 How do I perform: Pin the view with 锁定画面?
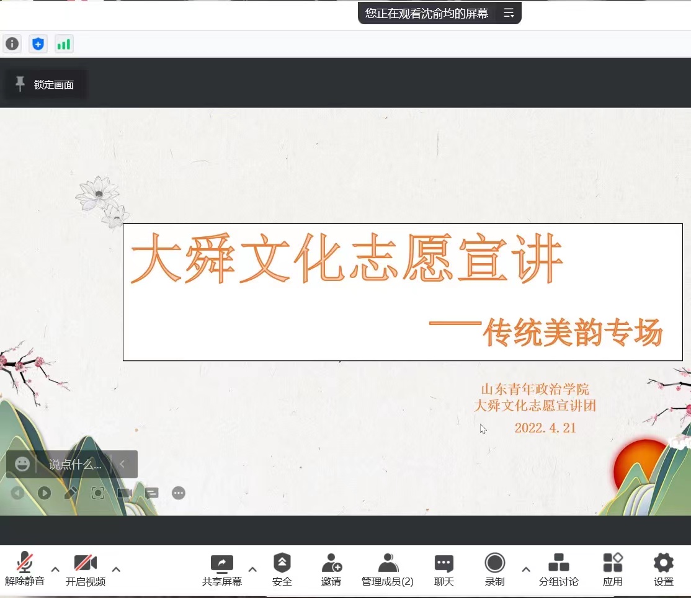pyautogui.click(x=45, y=85)
